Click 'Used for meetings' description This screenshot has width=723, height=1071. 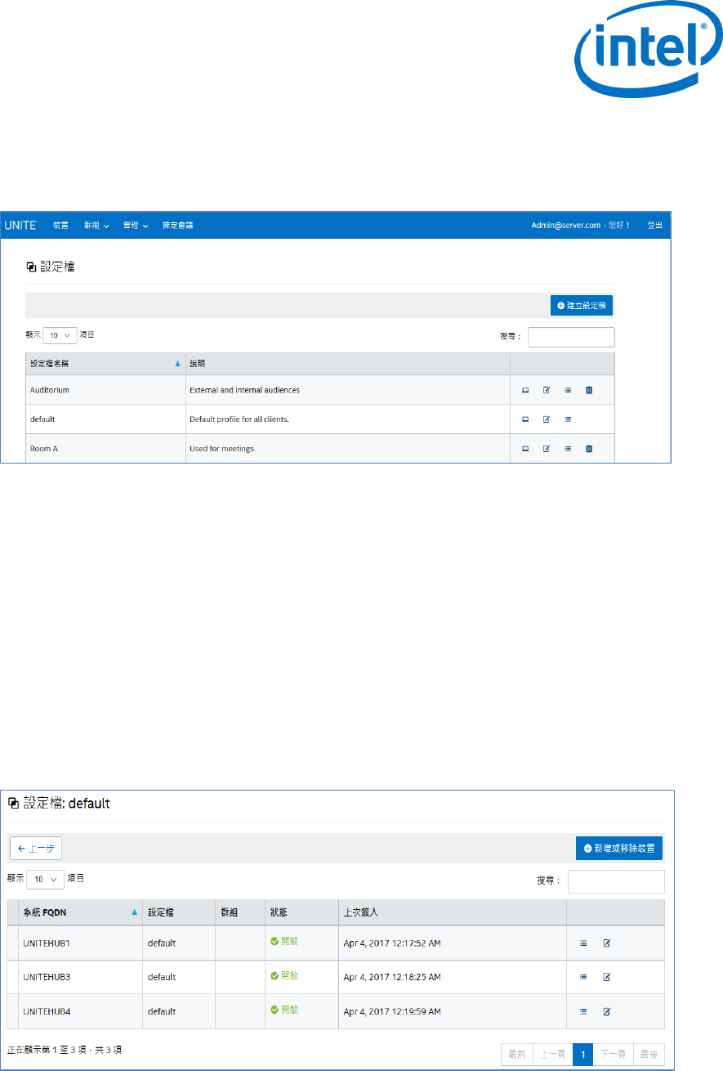coord(221,448)
